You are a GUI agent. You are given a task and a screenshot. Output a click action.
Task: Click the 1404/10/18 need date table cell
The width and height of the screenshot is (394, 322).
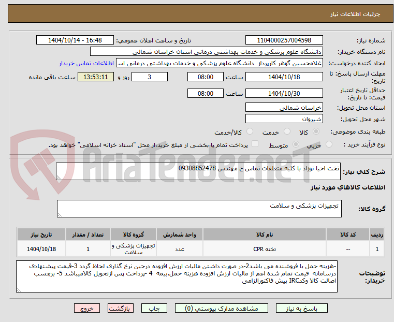tap(41, 249)
